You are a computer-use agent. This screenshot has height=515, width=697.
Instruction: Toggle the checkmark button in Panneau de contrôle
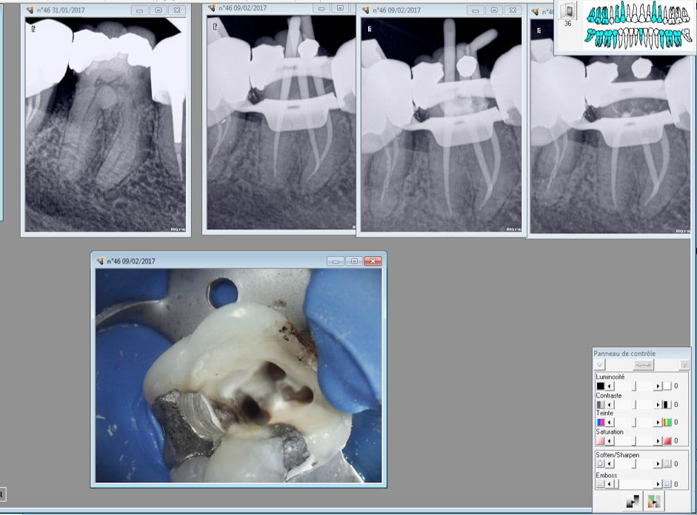684,365
